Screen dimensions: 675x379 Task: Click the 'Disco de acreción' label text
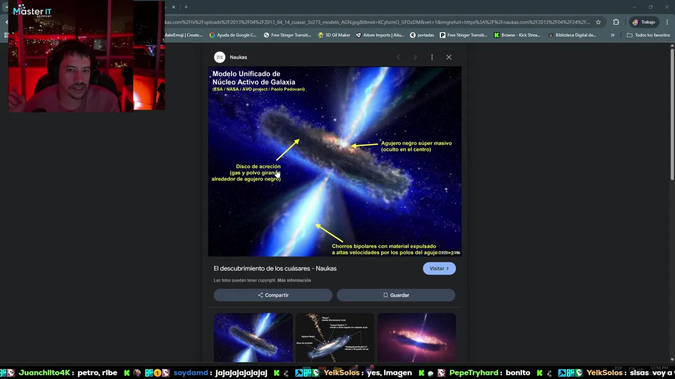(258, 166)
